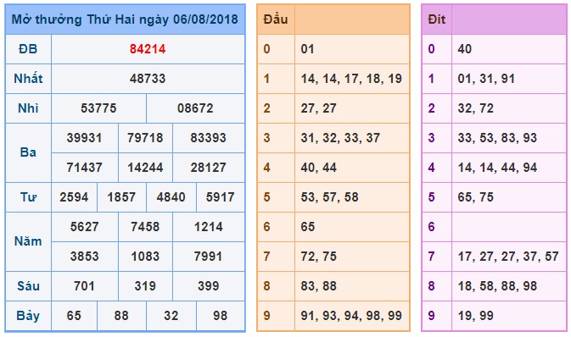This screenshot has height=337, width=571.
Task: Click the red special prize number 84214
Action: pos(148,49)
